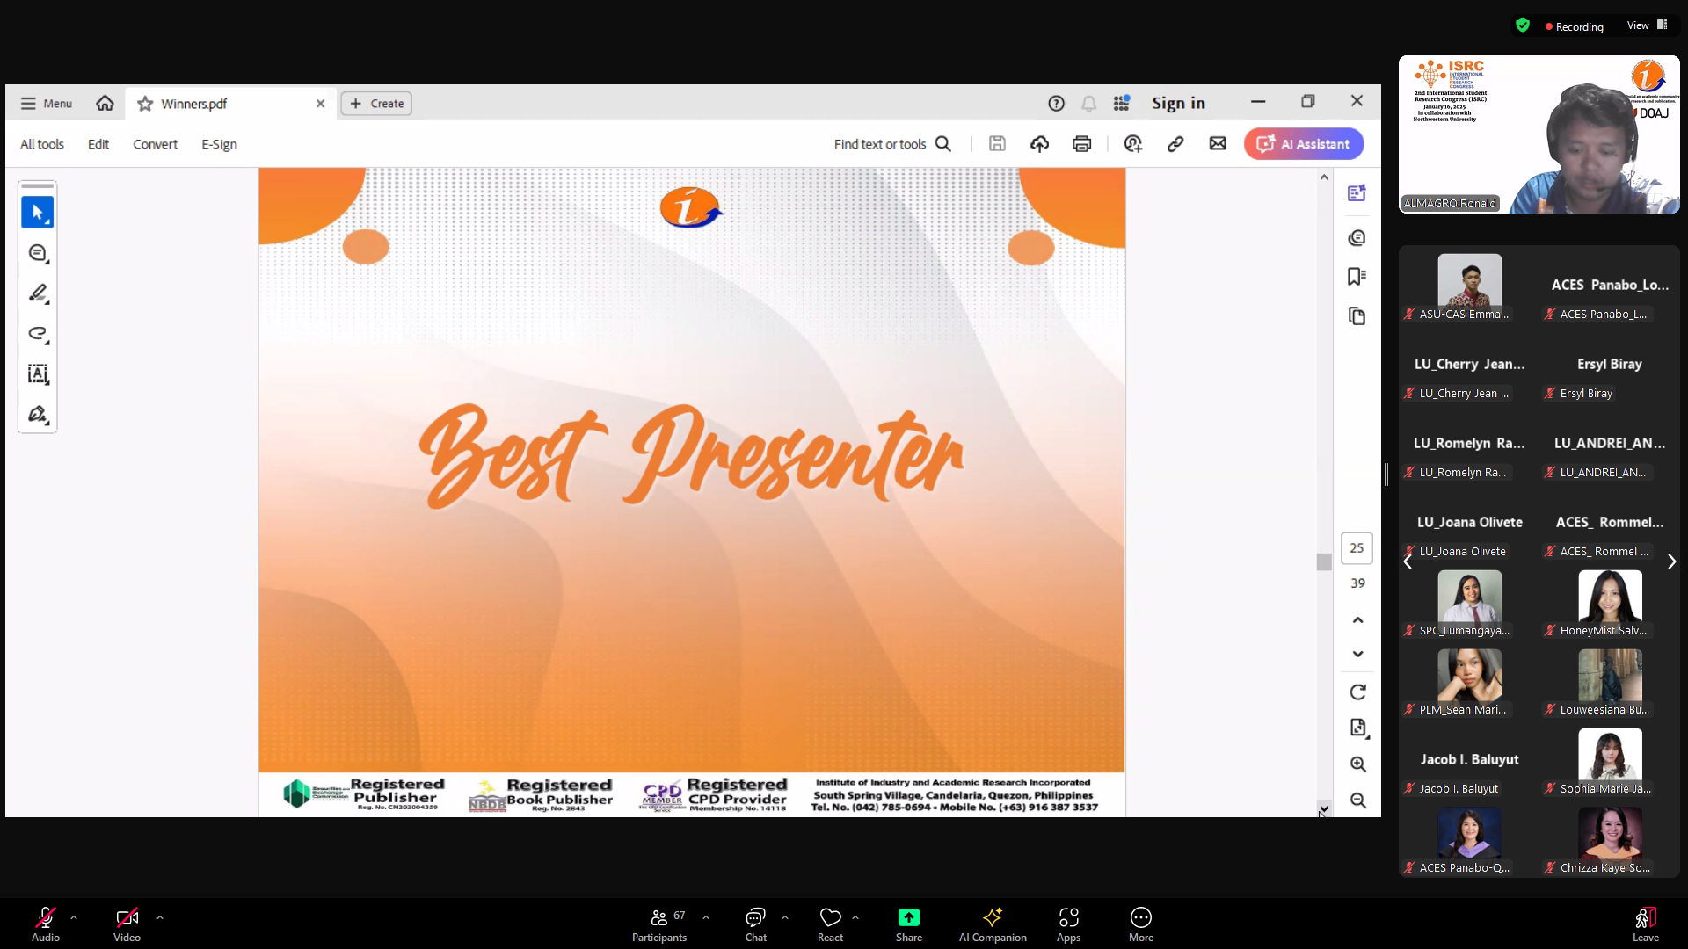Click the highlighter pen tool
Image resolution: width=1688 pixels, height=949 pixels.
pyautogui.click(x=37, y=293)
